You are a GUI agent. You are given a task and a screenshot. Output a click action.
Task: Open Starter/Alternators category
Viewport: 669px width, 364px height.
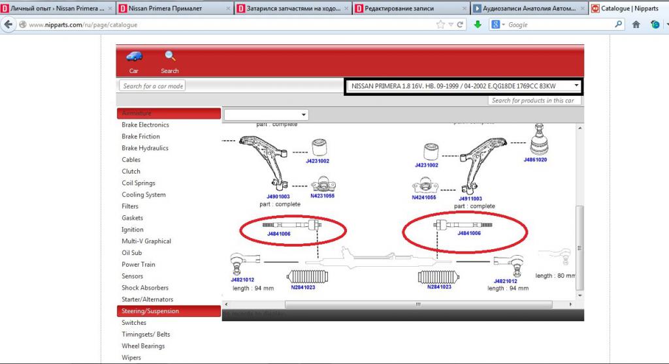pyautogui.click(x=147, y=299)
